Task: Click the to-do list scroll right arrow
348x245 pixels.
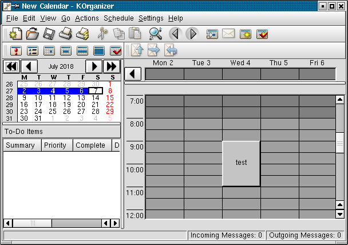Action: 115,223
